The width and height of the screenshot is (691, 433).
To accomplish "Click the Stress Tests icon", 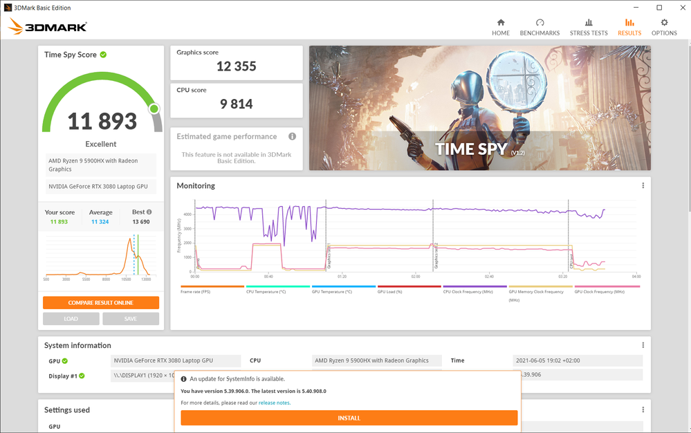I will [589, 26].
